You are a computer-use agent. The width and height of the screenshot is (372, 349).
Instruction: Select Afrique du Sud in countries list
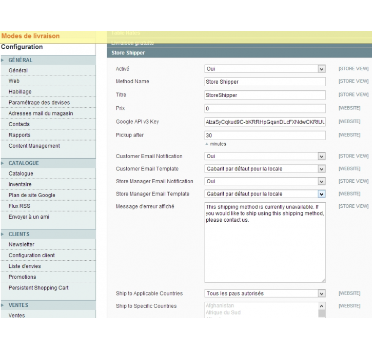tap(262, 313)
